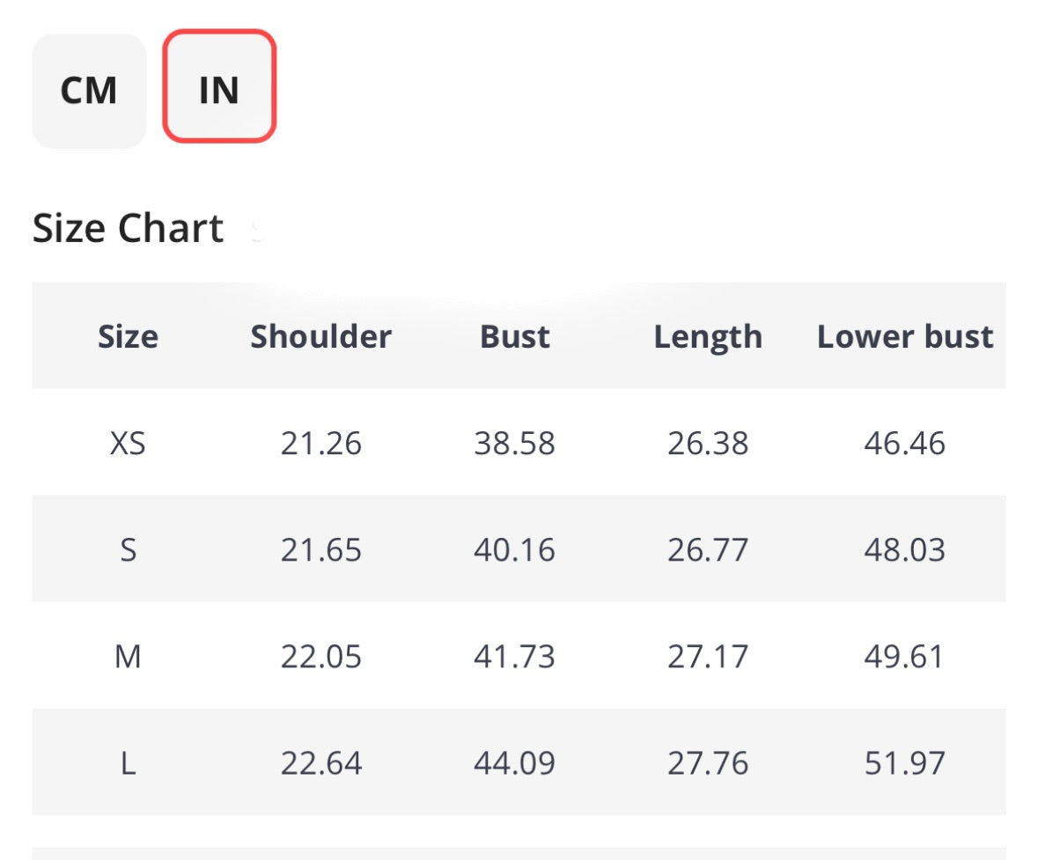
Task: Click XS lower bust value 46.46
Action: (905, 443)
